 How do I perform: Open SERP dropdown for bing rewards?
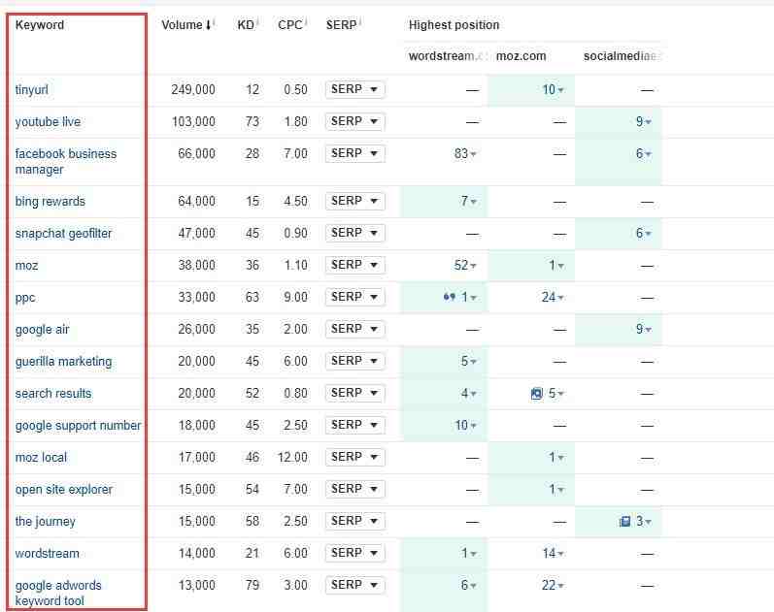click(x=354, y=201)
